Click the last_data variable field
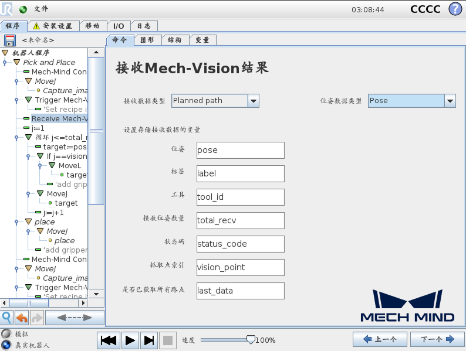466x351 pixels. [x=241, y=291]
